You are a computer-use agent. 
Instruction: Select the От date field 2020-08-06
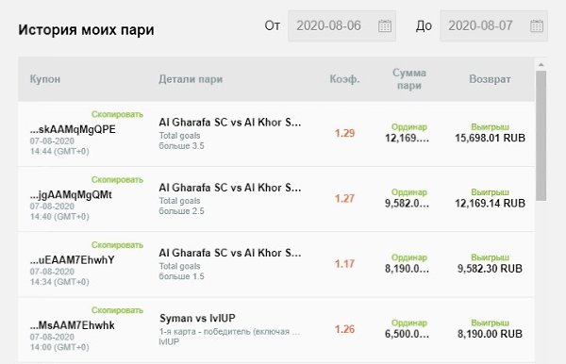point(341,26)
